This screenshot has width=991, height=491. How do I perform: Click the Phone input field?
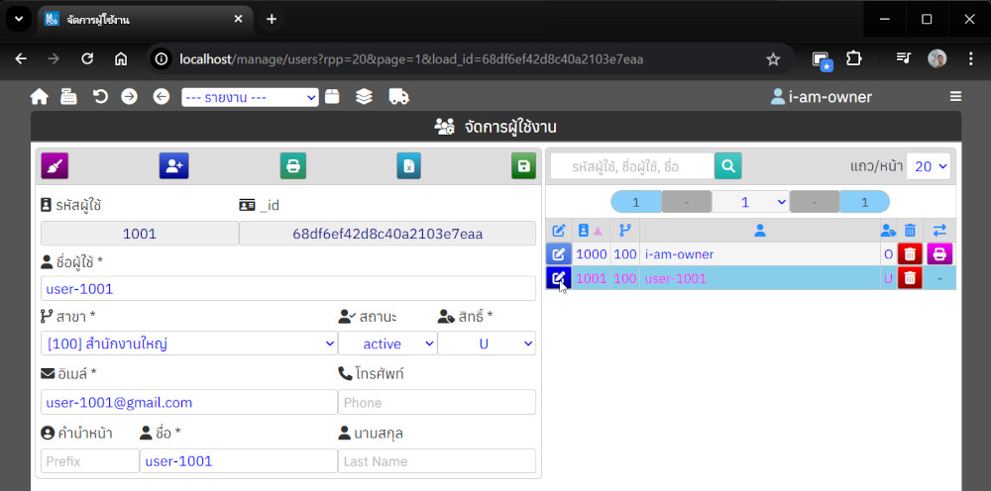[436, 402]
